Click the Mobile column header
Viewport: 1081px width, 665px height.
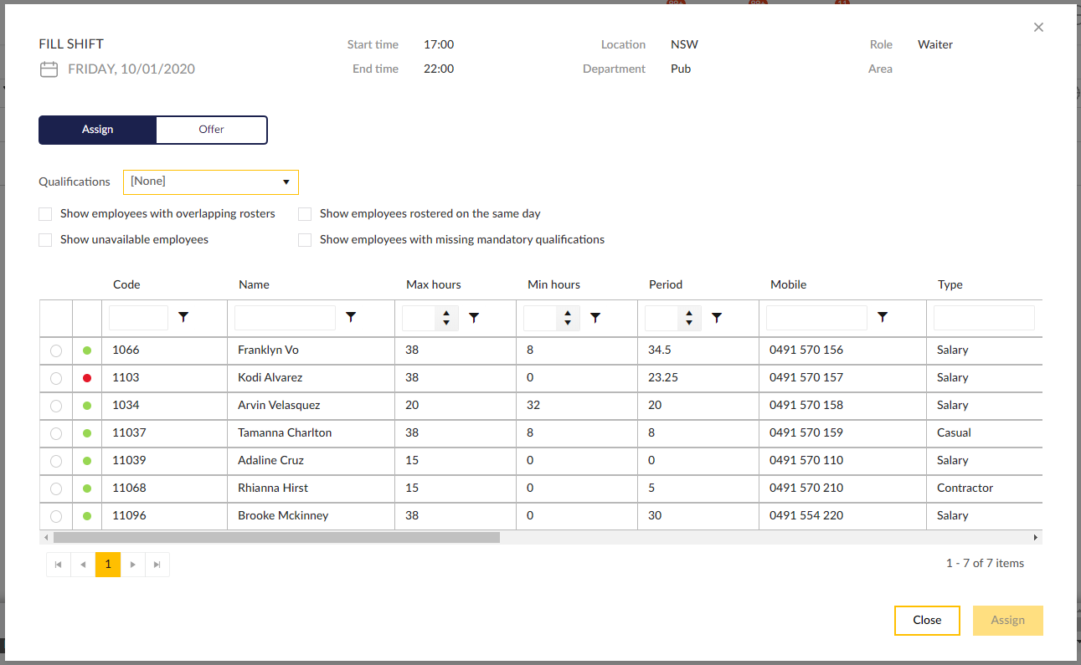pos(788,285)
